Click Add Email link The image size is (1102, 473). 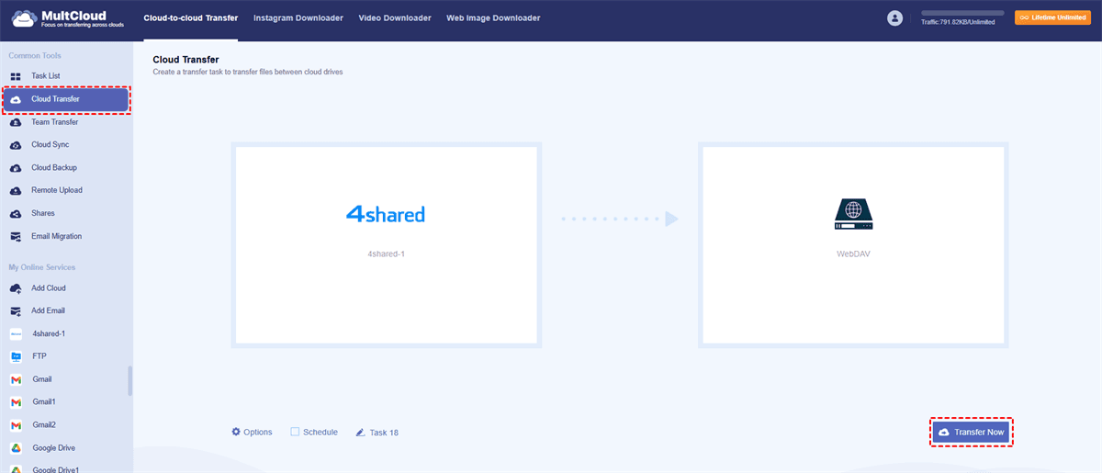click(49, 311)
